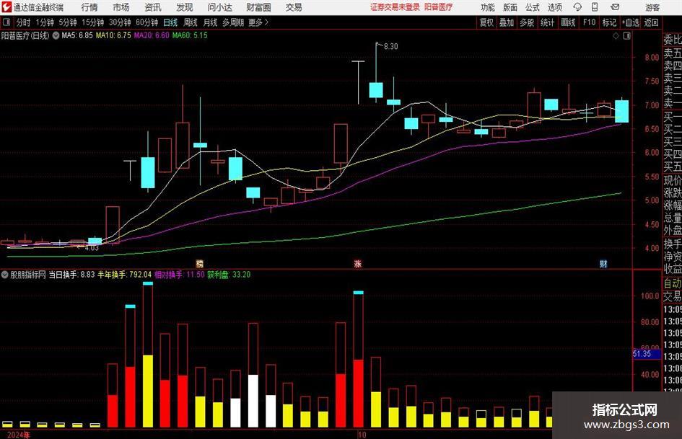
Task: Open the 市场 menu
Action: tap(121, 7)
